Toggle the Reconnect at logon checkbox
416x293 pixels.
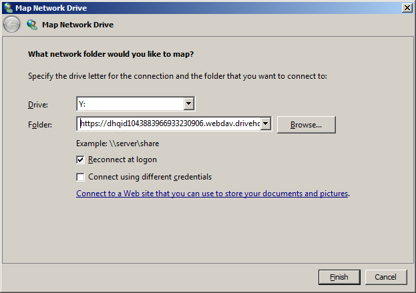point(81,160)
